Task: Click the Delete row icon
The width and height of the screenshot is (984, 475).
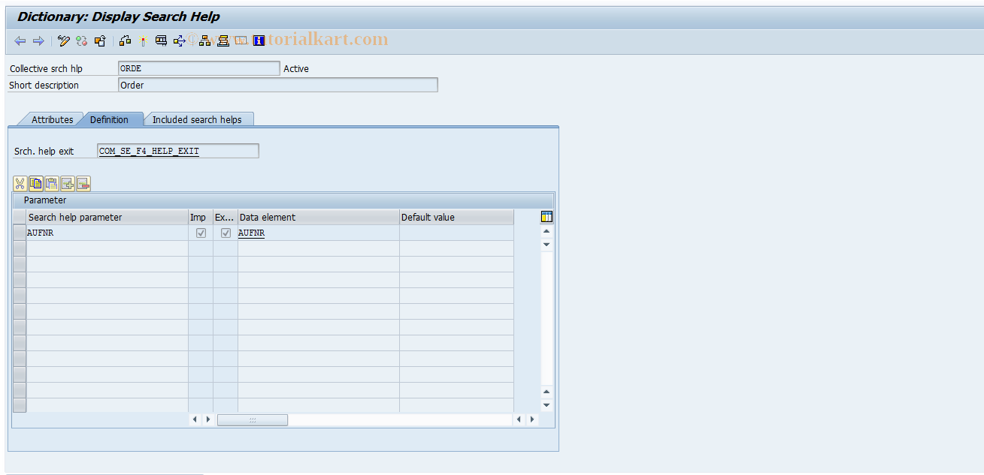Action: pos(83,183)
